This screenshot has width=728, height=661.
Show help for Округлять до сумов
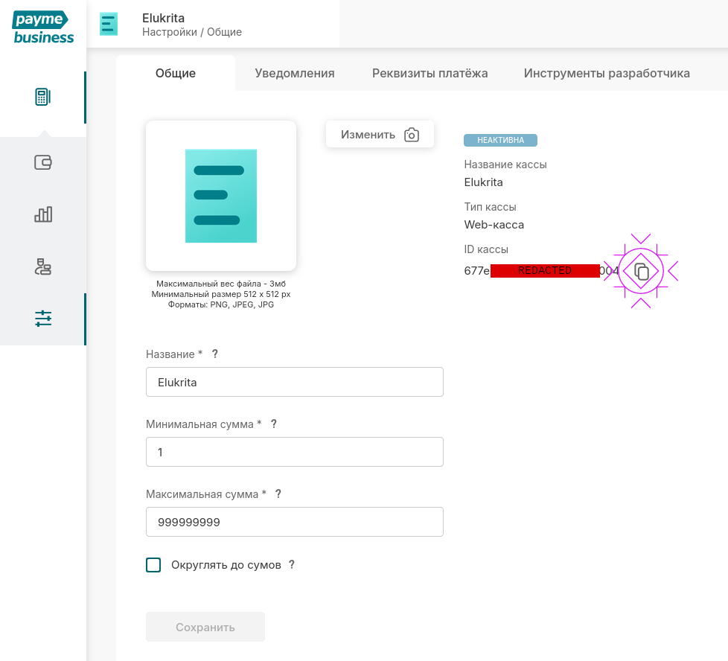click(x=292, y=564)
